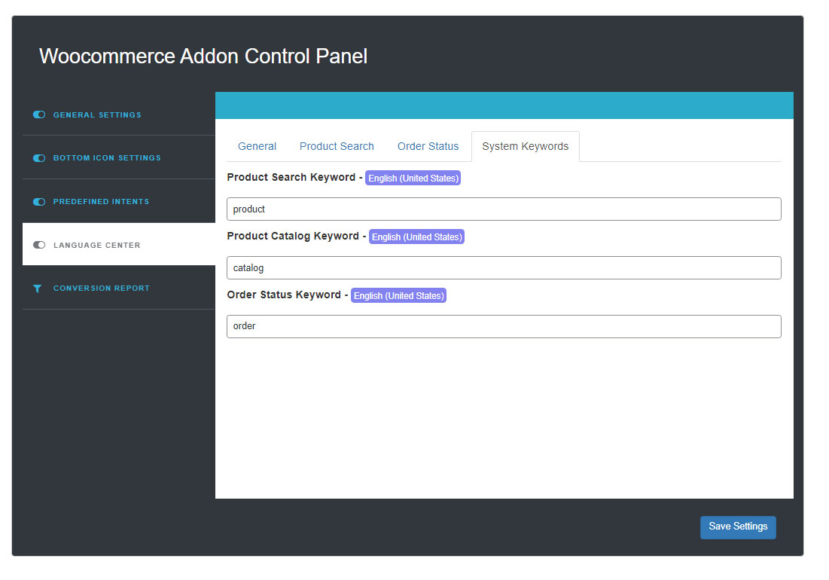Select the Language Center sidebar item
Image resolution: width=829 pixels, height=580 pixels.
(119, 244)
